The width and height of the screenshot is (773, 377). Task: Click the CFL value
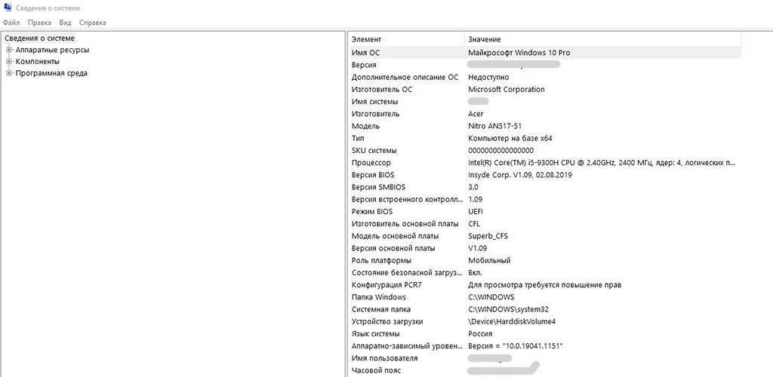[x=474, y=224]
